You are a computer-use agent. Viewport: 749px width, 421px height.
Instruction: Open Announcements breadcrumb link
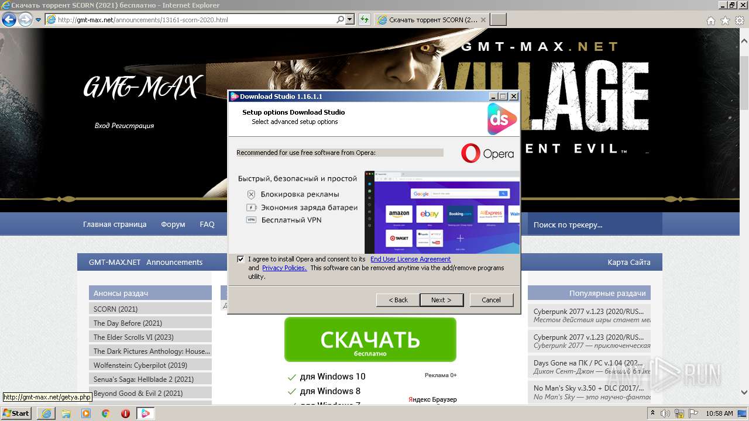[174, 262]
